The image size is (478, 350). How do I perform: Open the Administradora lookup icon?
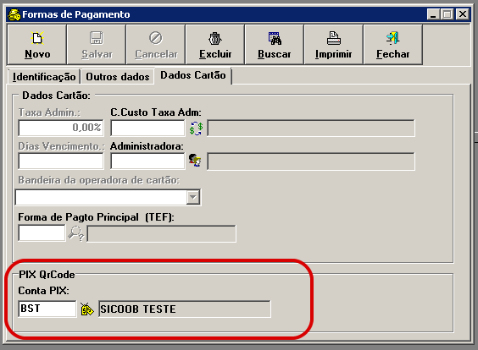point(195,161)
